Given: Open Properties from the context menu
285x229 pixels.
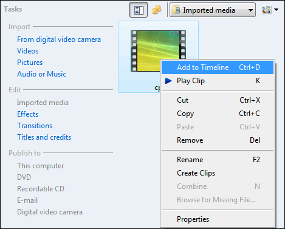Looking at the screenshot, I should (x=218, y=219).
